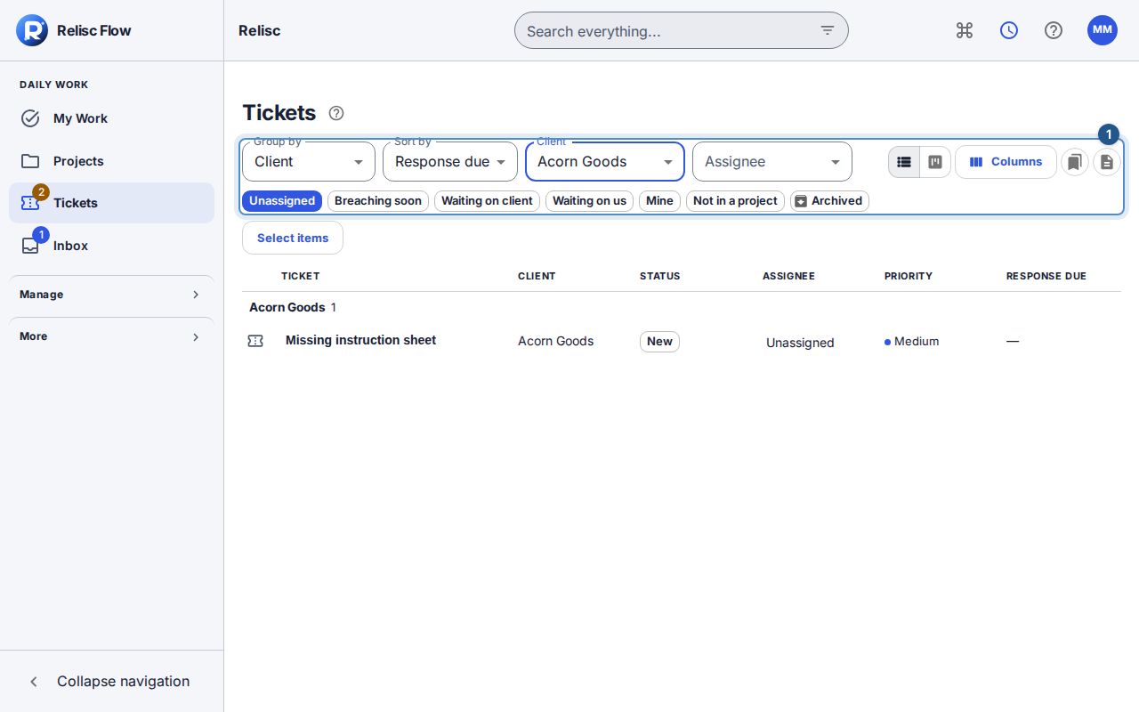The image size is (1139, 712).
Task: Switch to board view
Action: click(935, 162)
